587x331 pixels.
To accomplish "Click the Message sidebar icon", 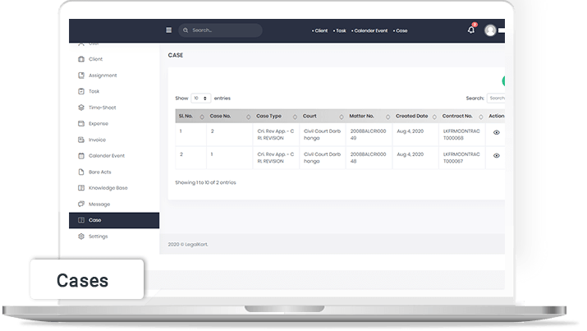I will [80, 204].
